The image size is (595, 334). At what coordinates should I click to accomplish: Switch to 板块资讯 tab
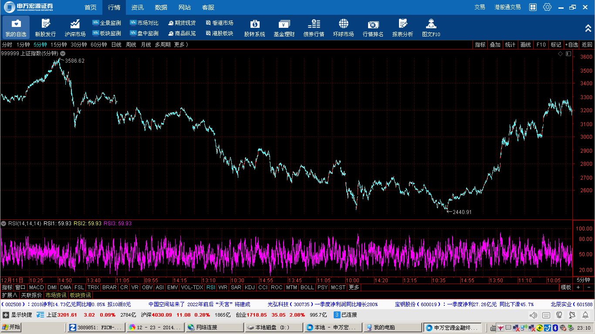click(80, 295)
